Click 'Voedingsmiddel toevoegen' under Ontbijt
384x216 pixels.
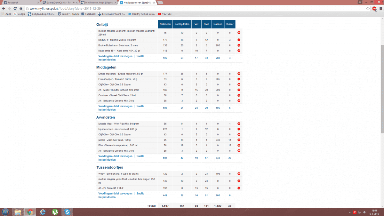pyautogui.click(x=115, y=56)
